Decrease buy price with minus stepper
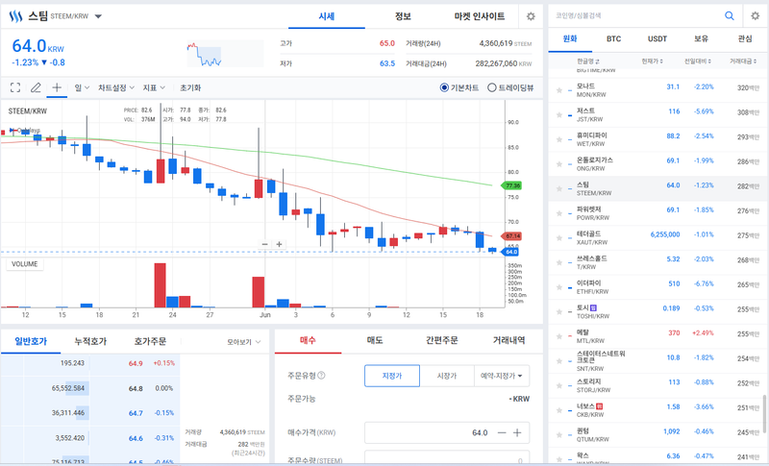This screenshot has width=769, height=466. [501, 432]
